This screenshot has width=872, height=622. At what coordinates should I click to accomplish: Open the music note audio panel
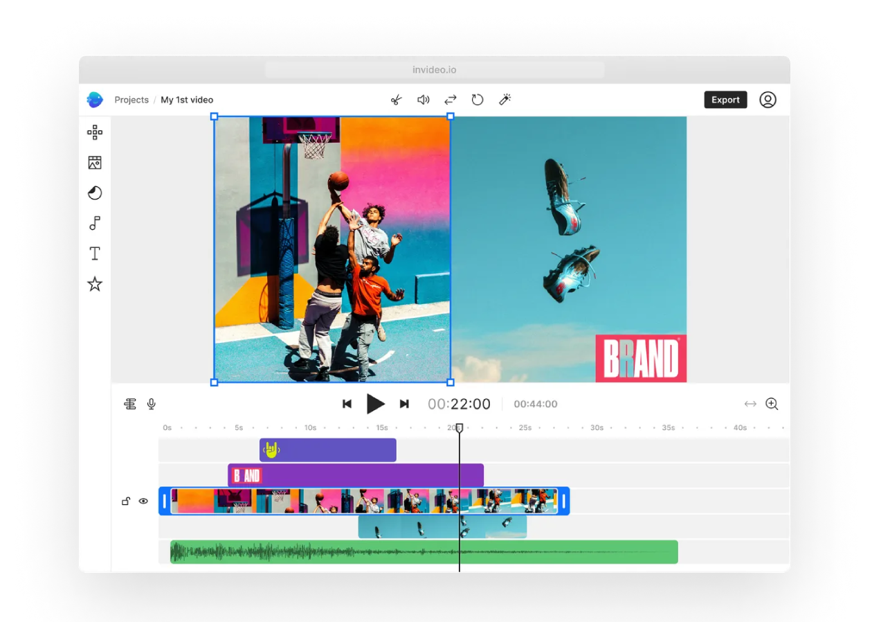point(95,223)
